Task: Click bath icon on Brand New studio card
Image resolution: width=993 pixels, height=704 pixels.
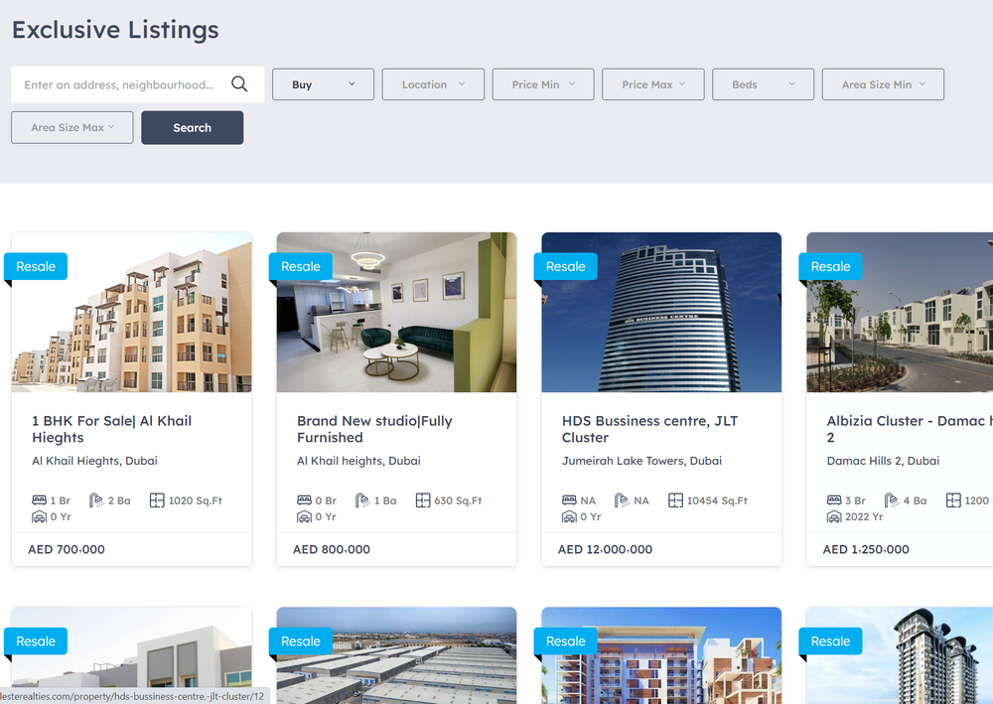Action: pyautogui.click(x=362, y=500)
